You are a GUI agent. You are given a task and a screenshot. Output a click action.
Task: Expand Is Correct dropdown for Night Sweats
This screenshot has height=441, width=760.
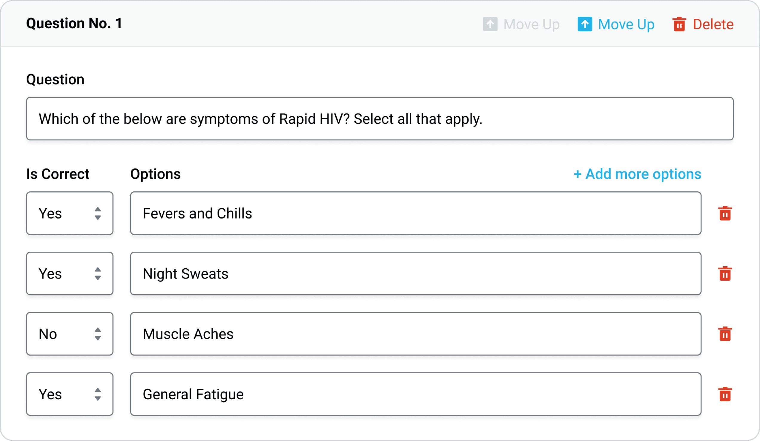(69, 273)
